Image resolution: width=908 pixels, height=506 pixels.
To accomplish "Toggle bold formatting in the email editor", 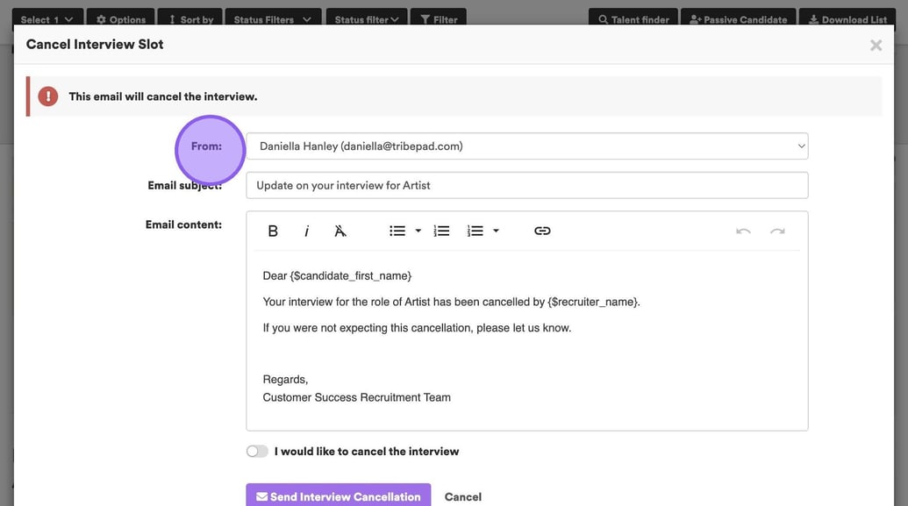I will click(x=273, y=231).
